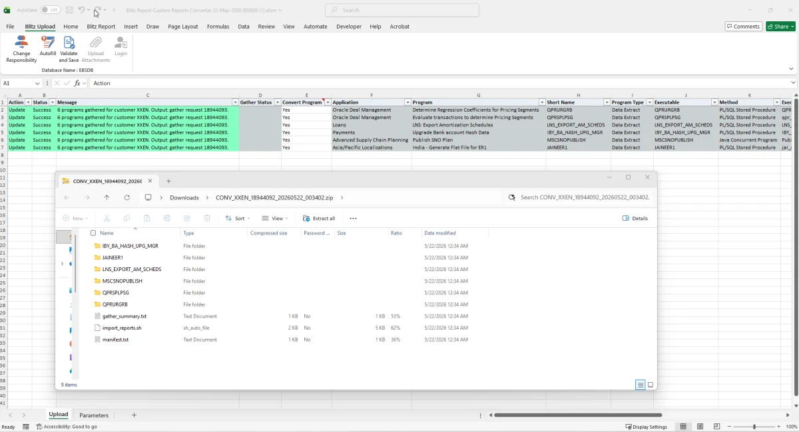The image size is (799, 432).
Task: Click the Excel Search box
Action: [x=402, y=10]
